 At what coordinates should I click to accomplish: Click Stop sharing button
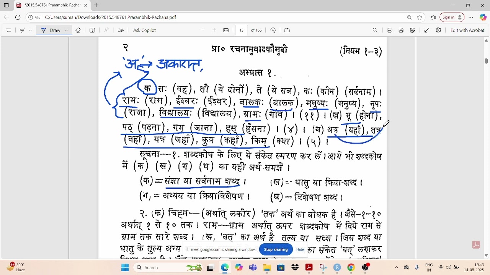click(276, 249)
